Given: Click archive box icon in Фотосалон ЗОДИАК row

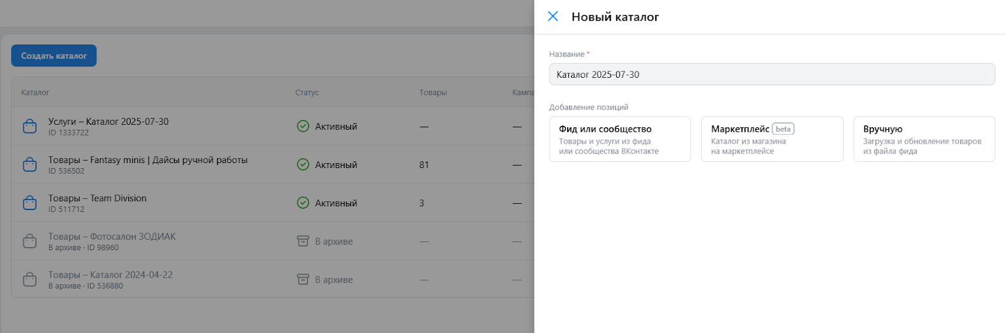Looking at the screenshot, I should point(303,241).
